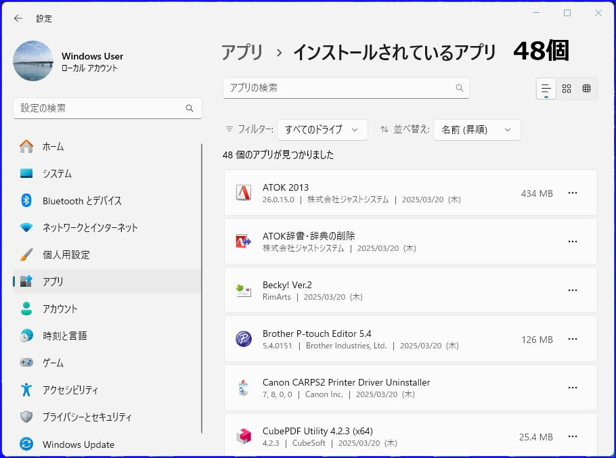This screenshot has width=616, height=458.
Task: Click the search icon in アプリの検索
Action: (x=459, y=88)
